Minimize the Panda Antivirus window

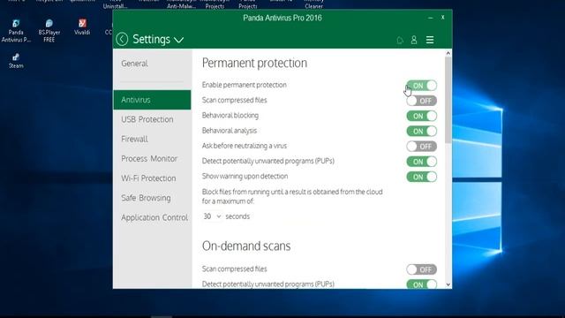(430, 18)
